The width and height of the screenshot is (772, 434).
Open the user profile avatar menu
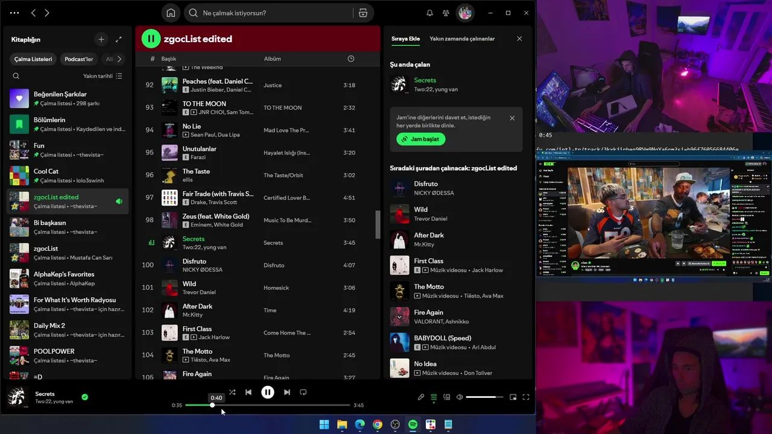(x=464, y=13)
